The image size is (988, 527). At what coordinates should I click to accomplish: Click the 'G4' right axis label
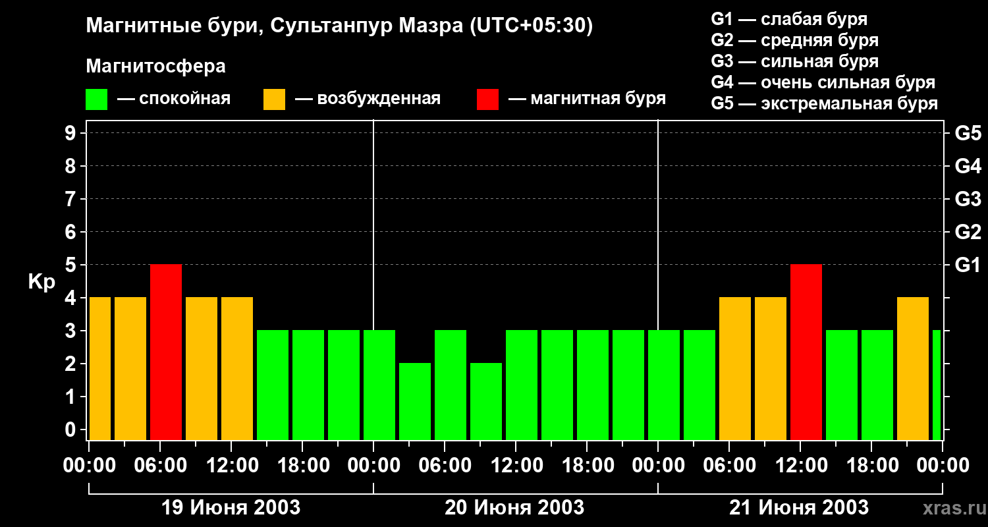coord(968,167)
